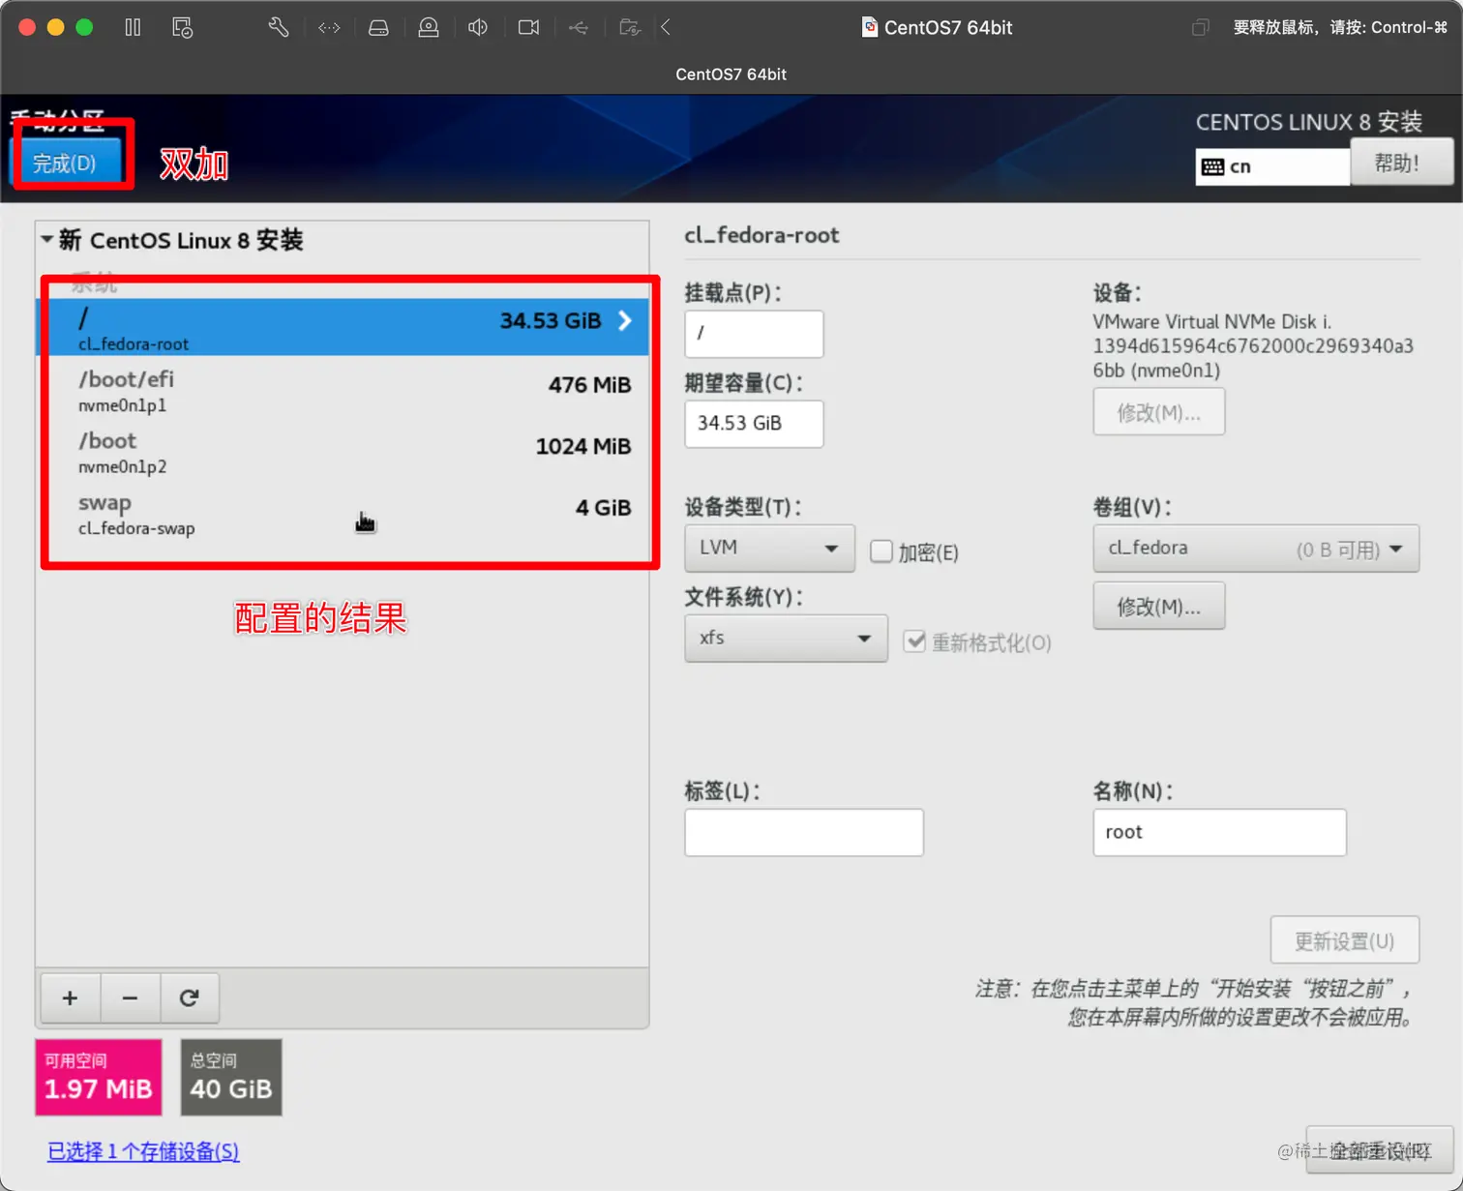Viewport: 1463px width, 1191px height.
Task: Click the Update Settings 更新设置(U) button
Action: click(1344, 940)
